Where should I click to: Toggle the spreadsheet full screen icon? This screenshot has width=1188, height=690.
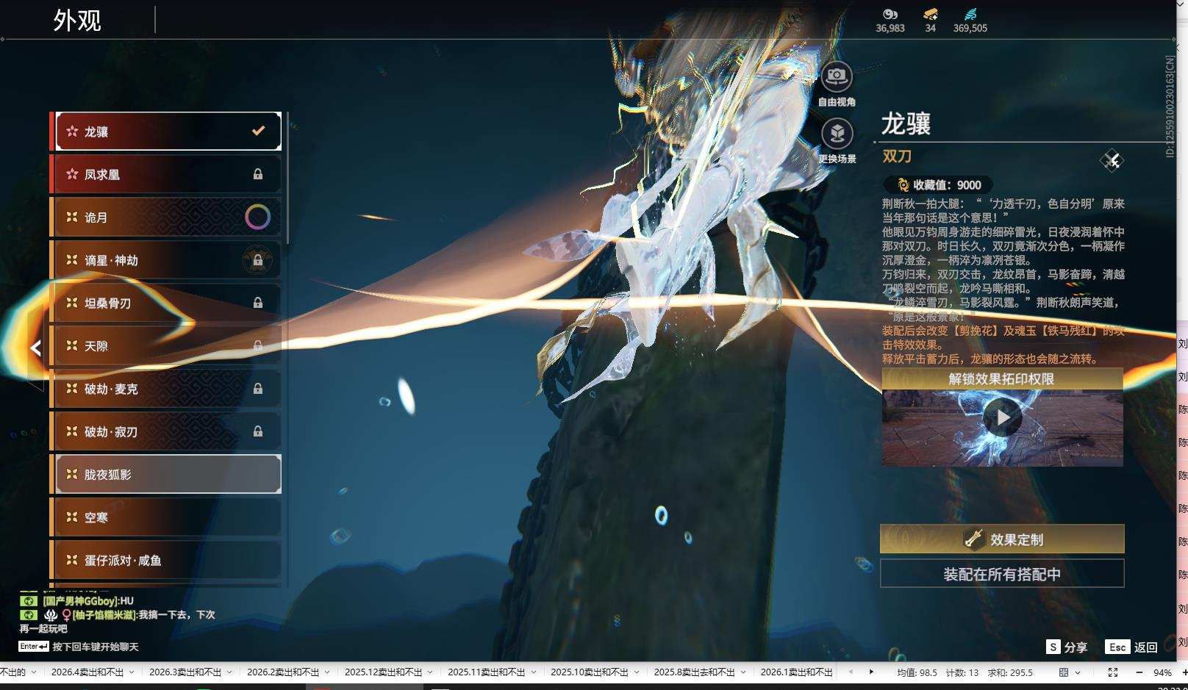pos(1112,672)
